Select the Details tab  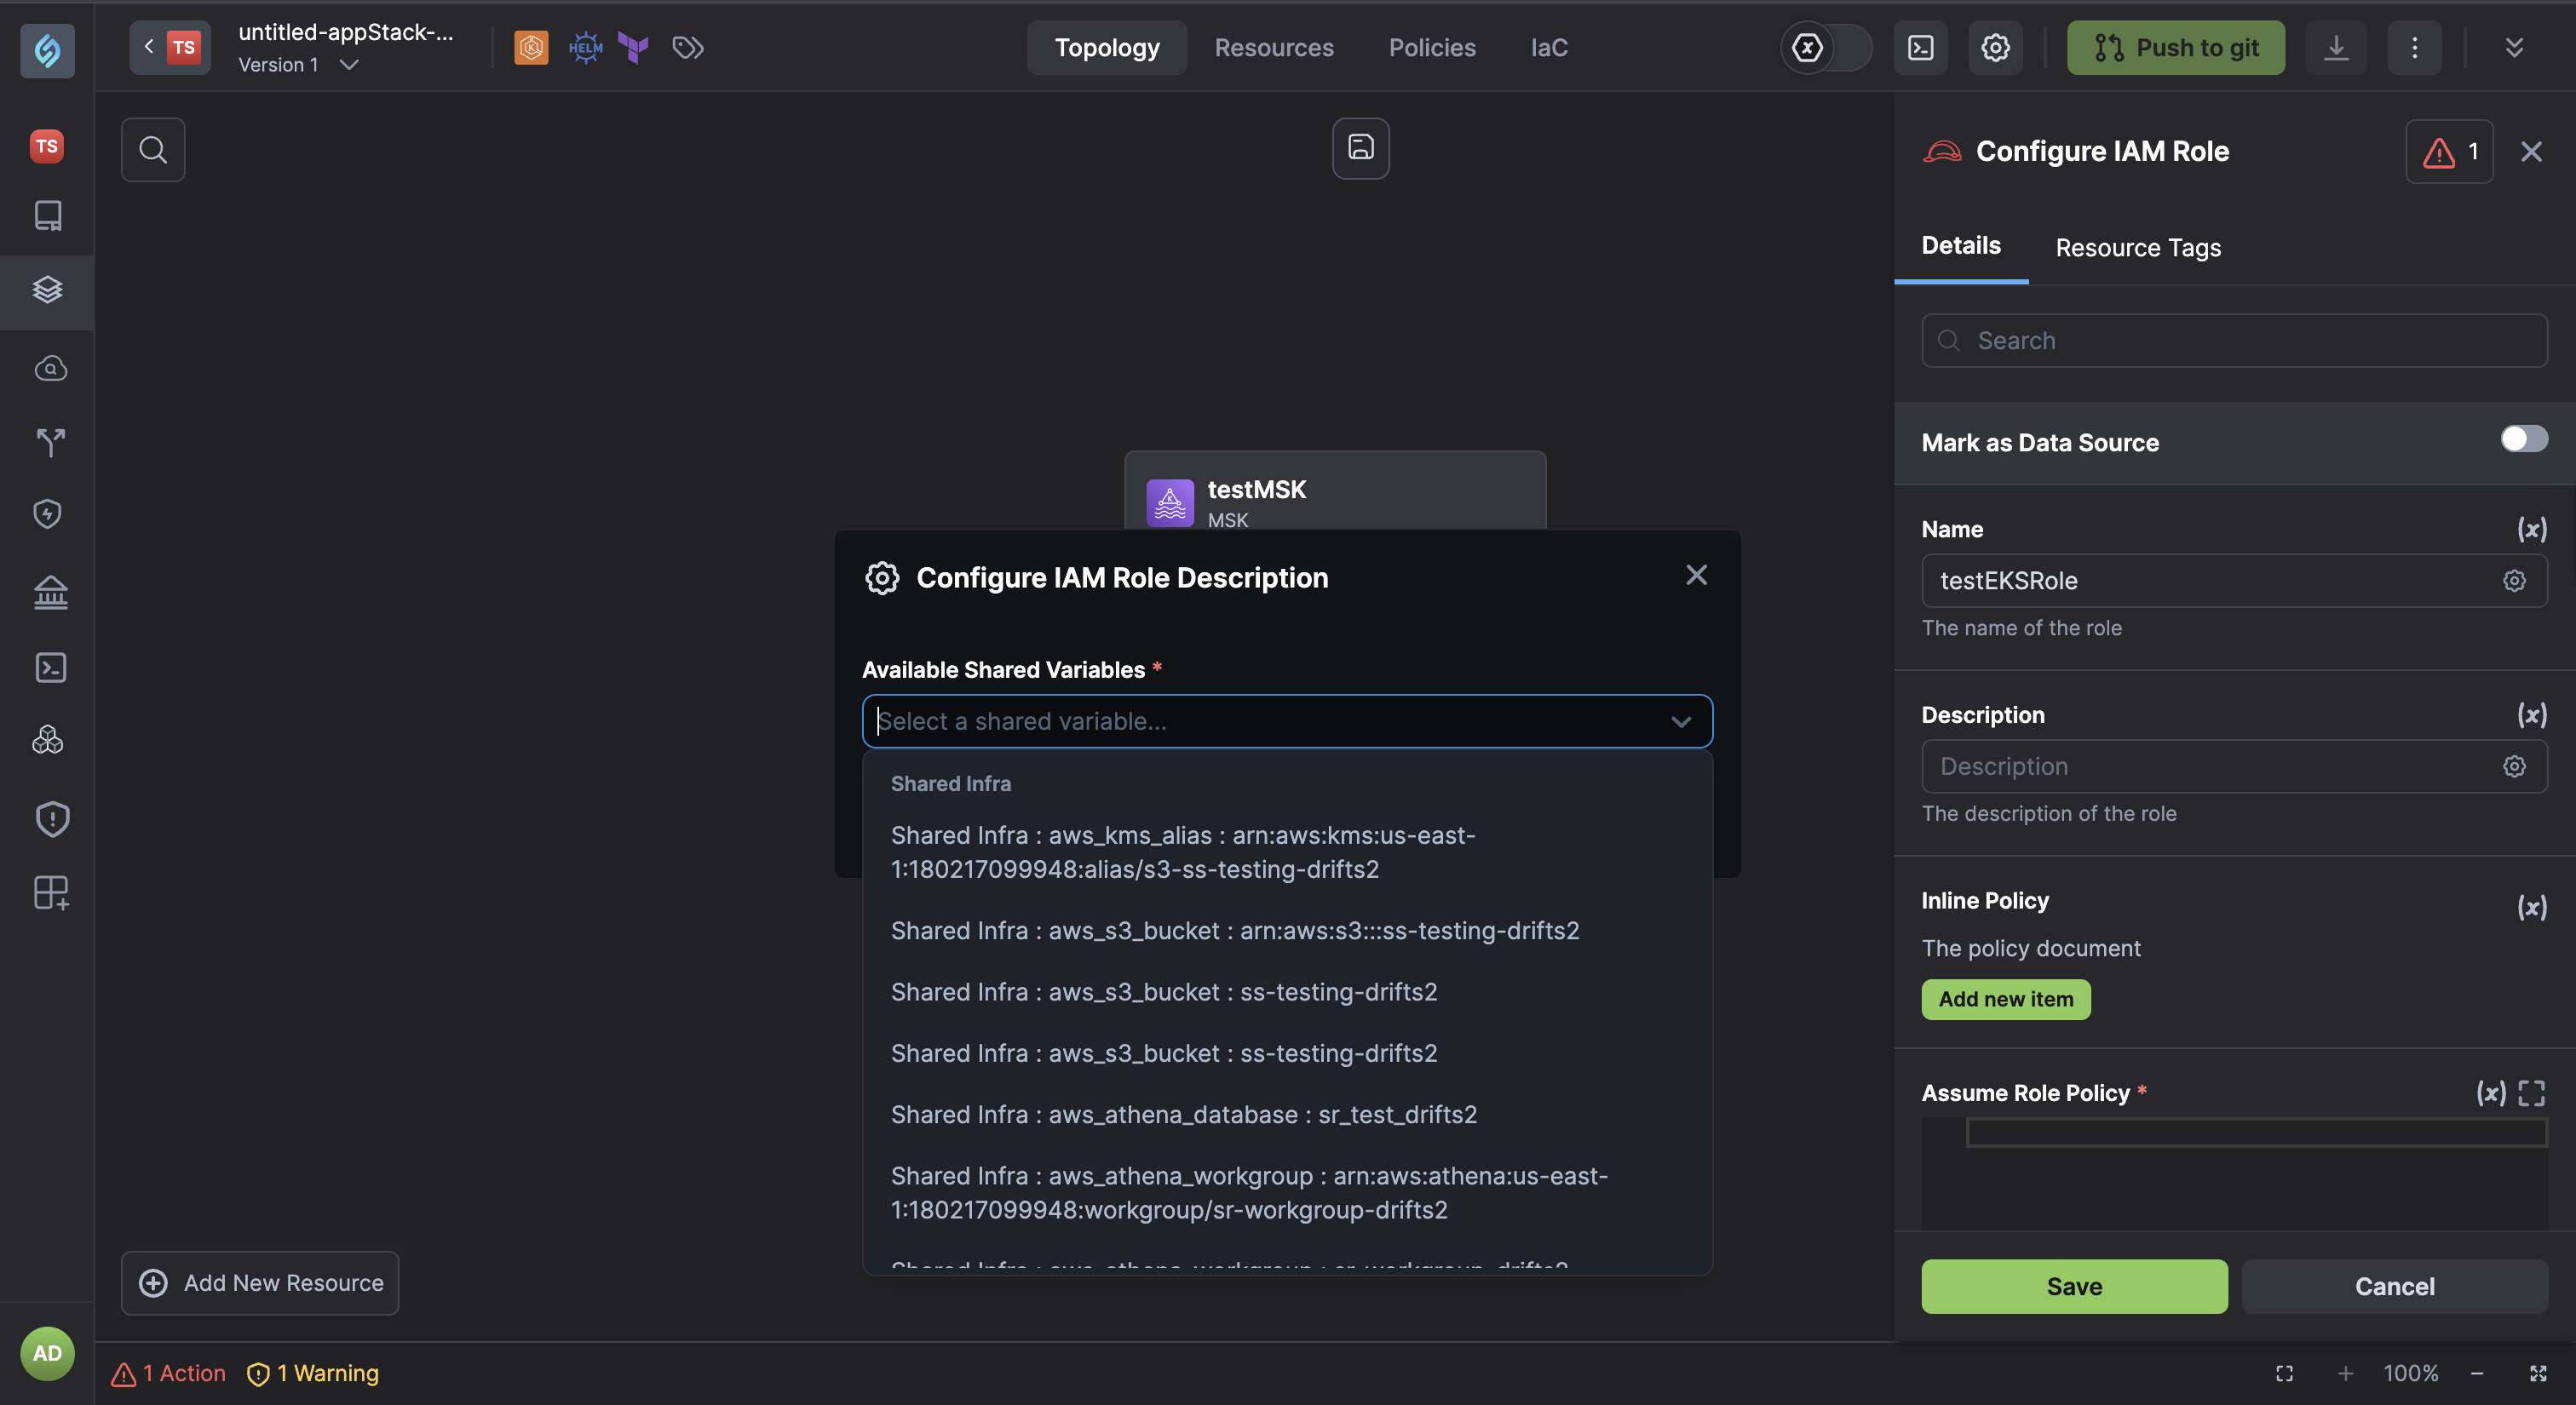(x=1960, y=246)
